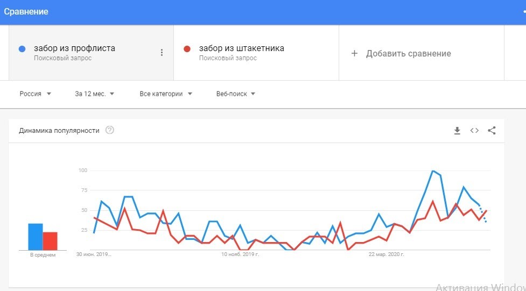Edit the забор из профлиста search term

[x=74, y=48]
